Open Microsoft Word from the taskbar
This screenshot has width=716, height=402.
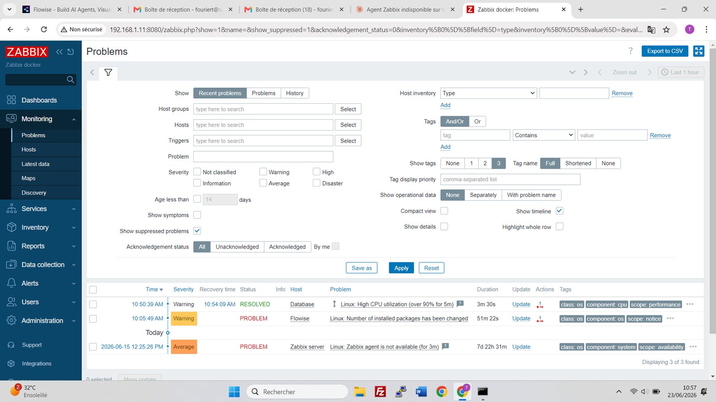coord(421,392)
